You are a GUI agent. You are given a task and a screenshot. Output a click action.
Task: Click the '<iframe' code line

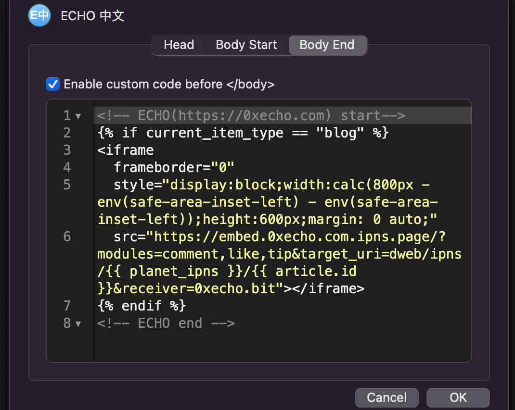[x=126, y=150]
